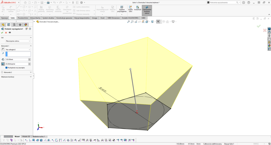The width and height of the screenshot is (271, 145).
Task: Confirm the extrusion with the green checkmark
Action: click(2, 33)
